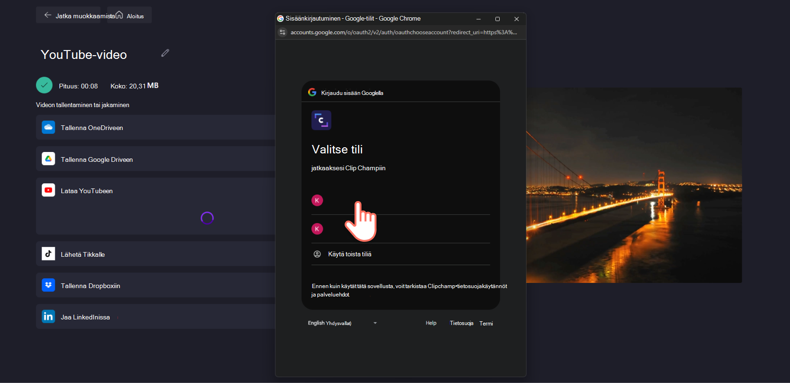Select Lataa YouTubeen option
The width and height of the screenshot is (790, 383).
point(155,191)
